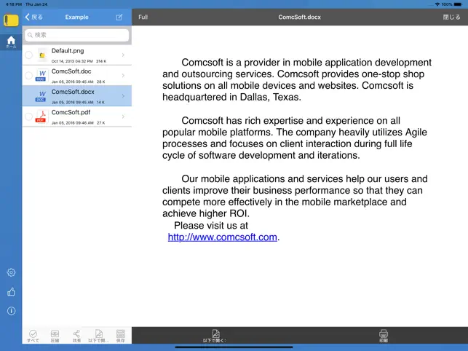Viewport: 468px width, 351px height.
Task: Go back using the 戻る button
Action: click(33, 17)
